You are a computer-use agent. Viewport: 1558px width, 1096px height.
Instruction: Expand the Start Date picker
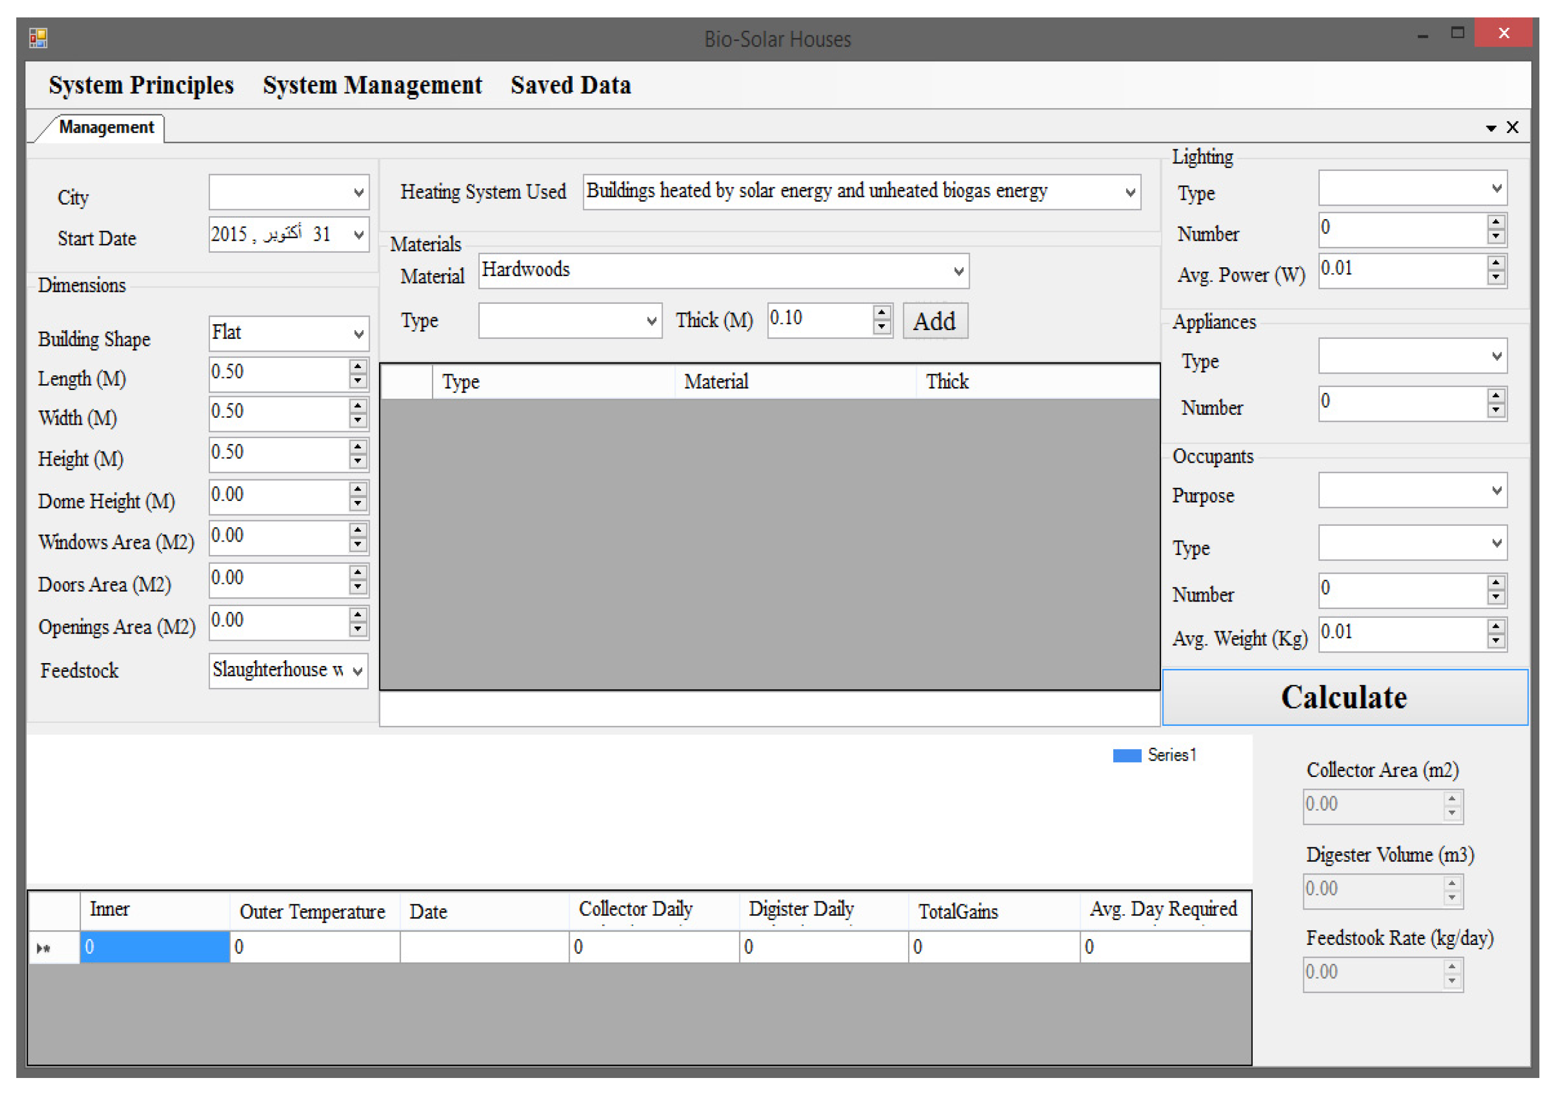[358, 235]
